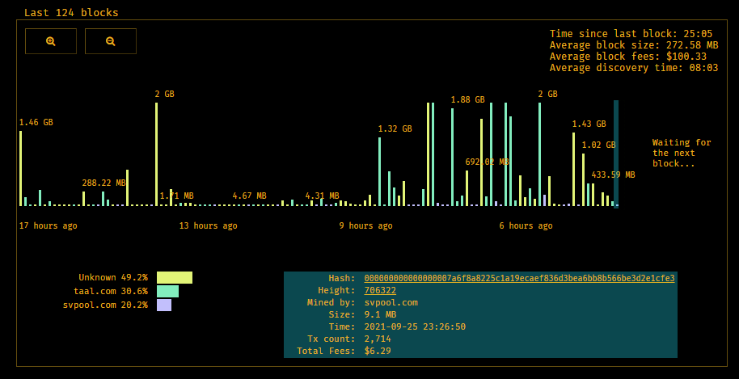Select the 1.43 GB yellow block bar

[x=573, y=170]
